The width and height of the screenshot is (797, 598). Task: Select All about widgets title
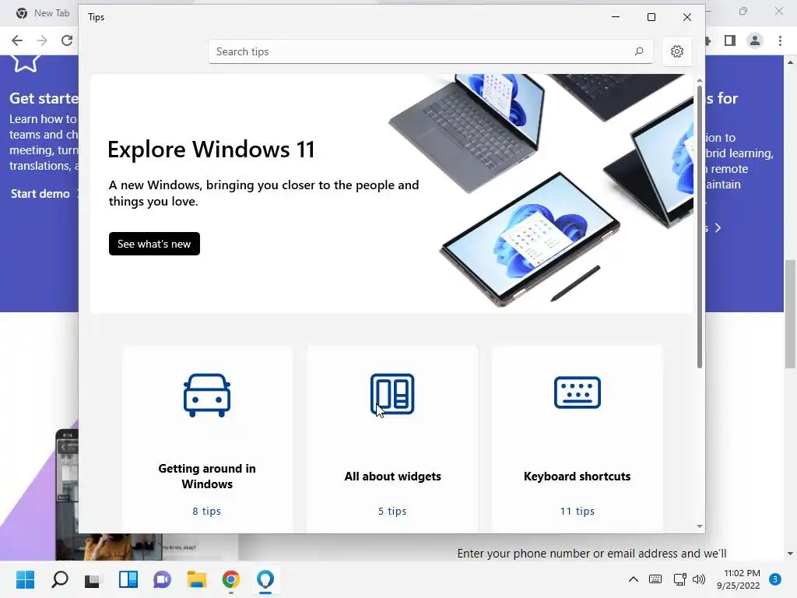click(x=392, y=477)
